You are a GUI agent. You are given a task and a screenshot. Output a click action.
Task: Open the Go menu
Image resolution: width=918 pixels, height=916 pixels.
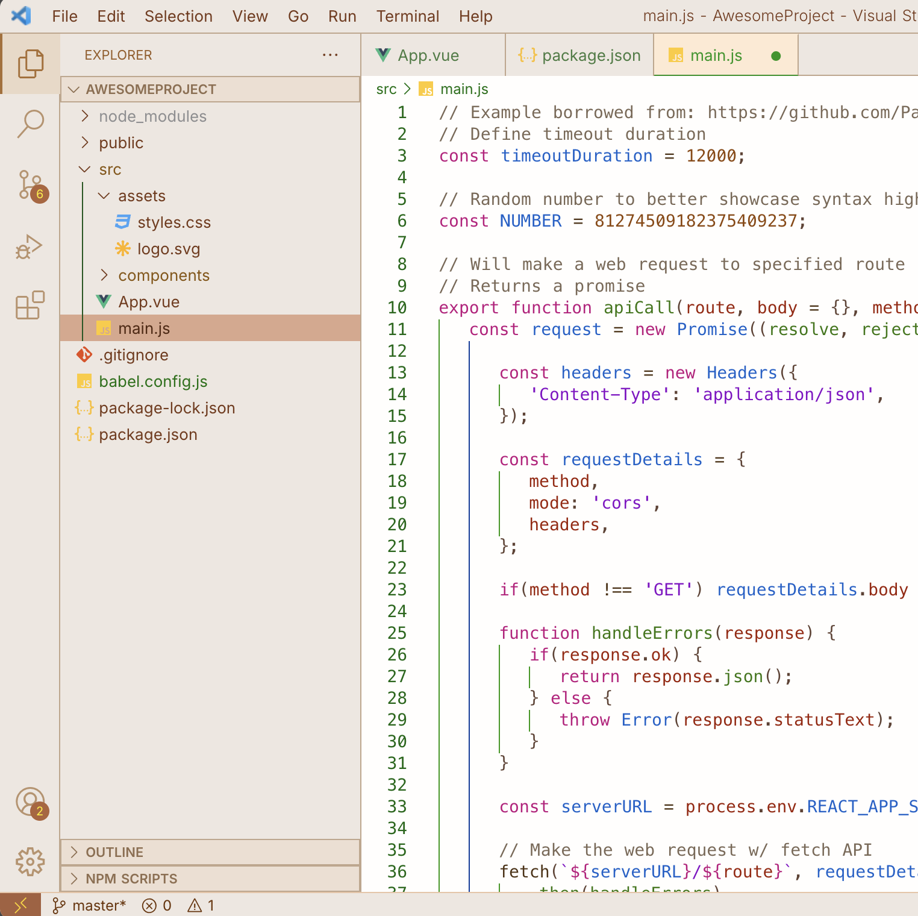point(299,16)
